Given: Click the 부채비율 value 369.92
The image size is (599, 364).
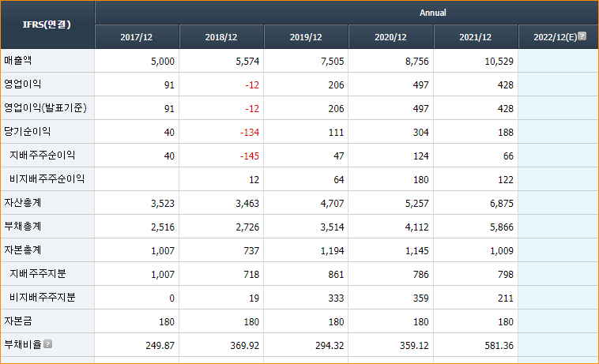Looking at the screenshot, I should click(245, 345).
